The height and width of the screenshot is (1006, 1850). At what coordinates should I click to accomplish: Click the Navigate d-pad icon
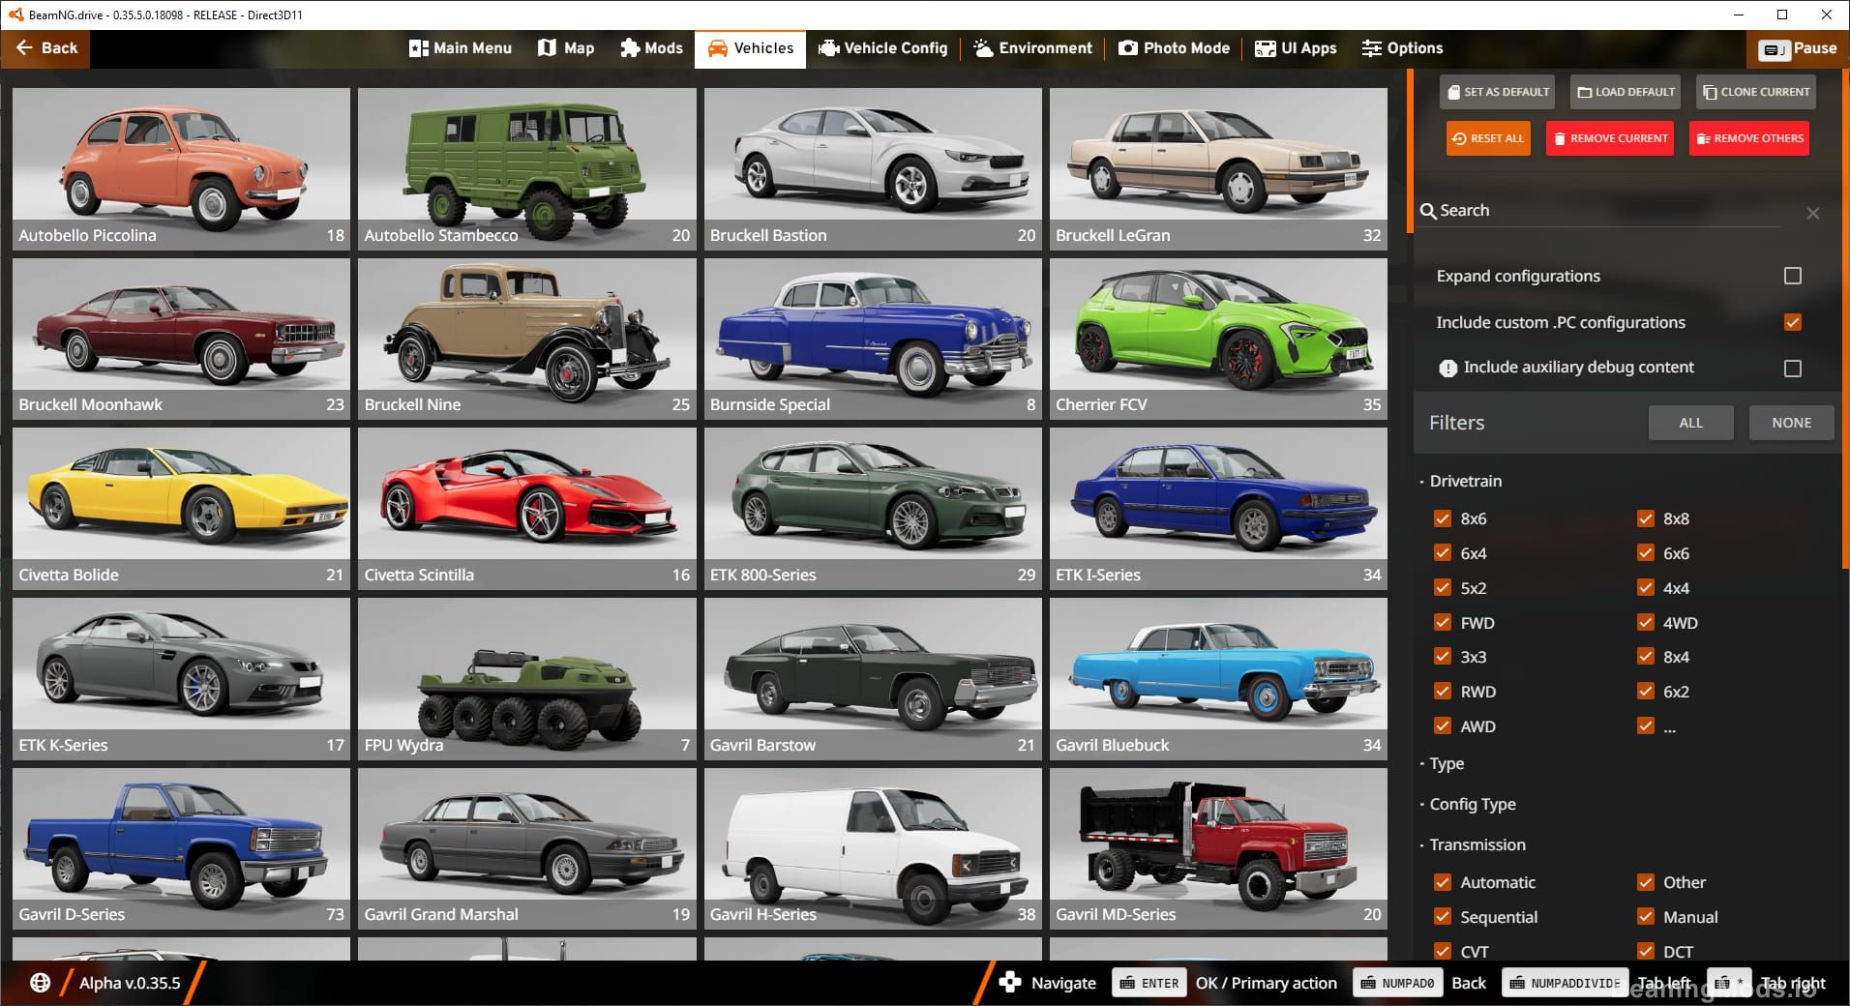pyautogui.click(x=1010, y=983)
